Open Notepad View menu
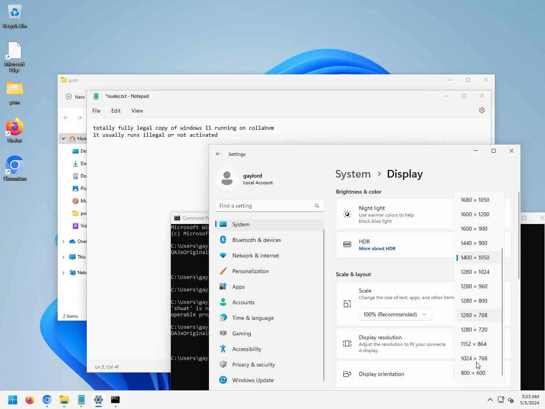Viewport: 545px width, 409px height. click(x=137, y=111)
